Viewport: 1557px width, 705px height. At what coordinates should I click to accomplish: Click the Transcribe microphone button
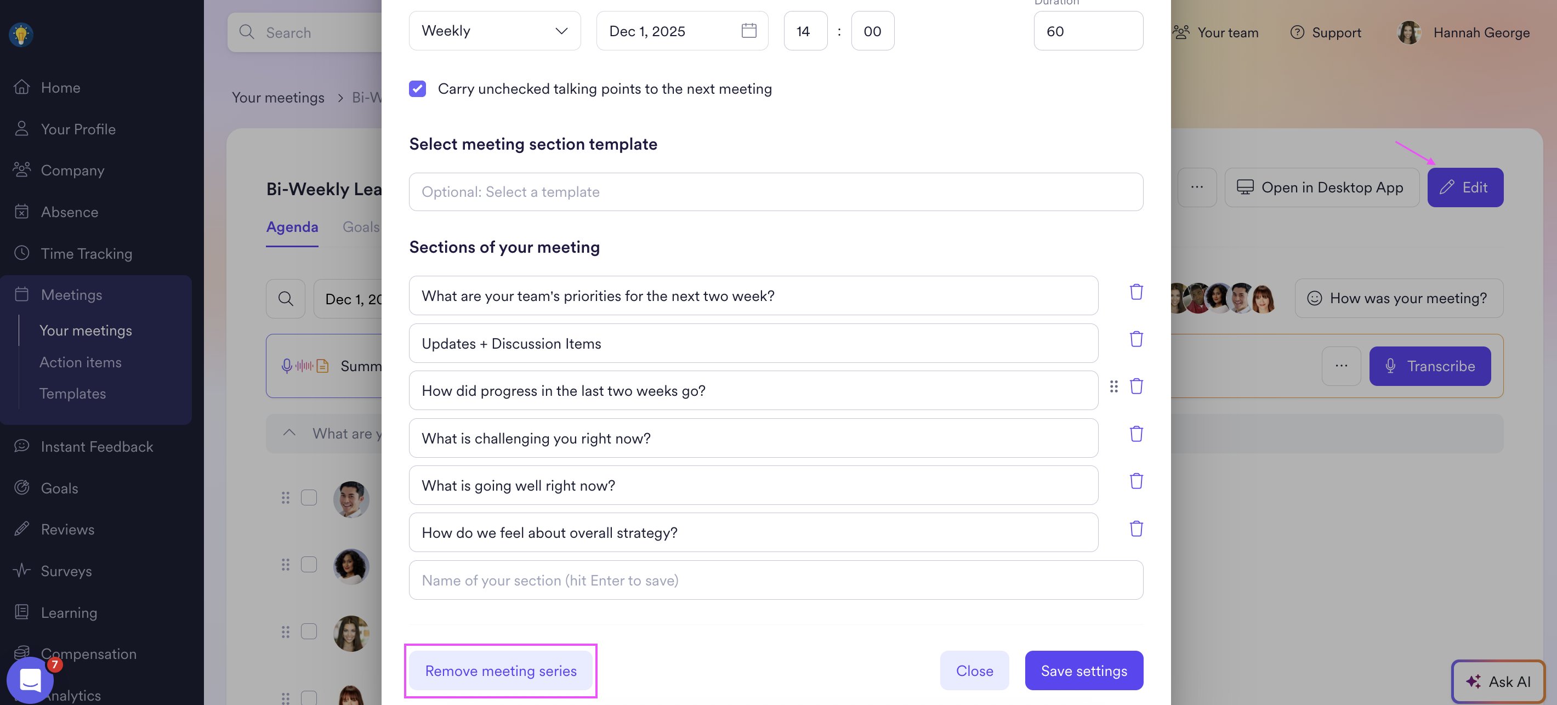[x=1429, y=366]
